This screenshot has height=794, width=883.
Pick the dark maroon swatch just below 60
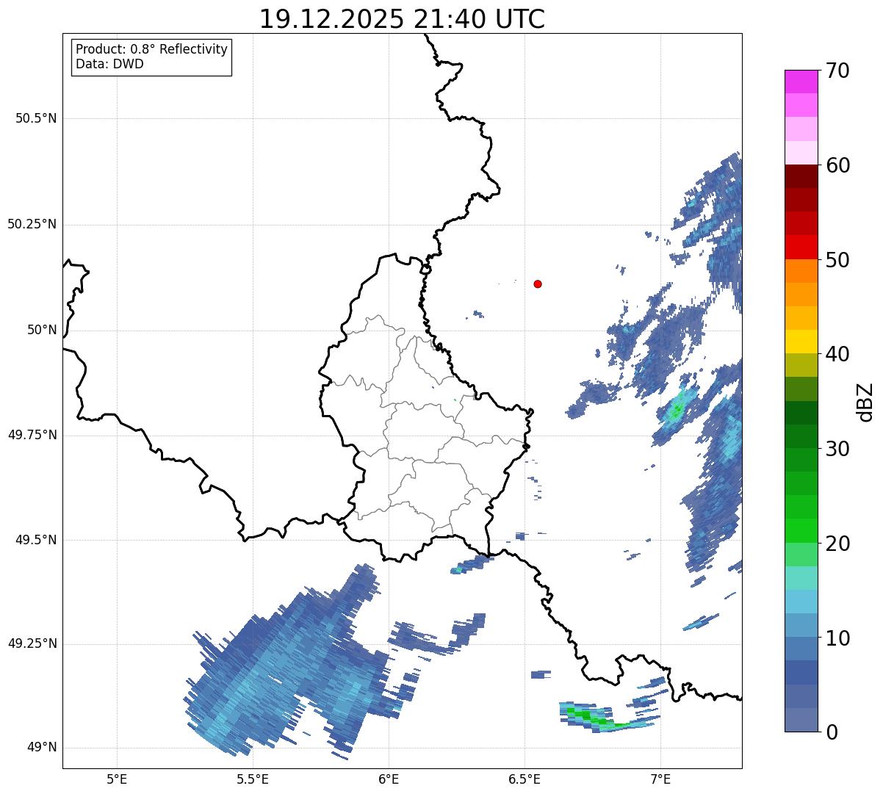801,176
